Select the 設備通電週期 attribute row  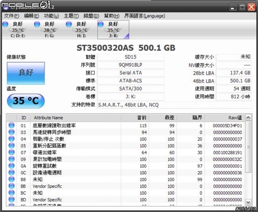coord(126,173)
